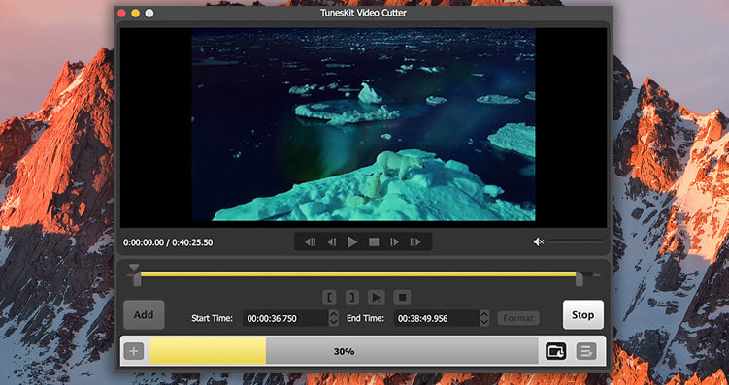Step back one frame
Screen dimensions: 729x385
[331, 242]
